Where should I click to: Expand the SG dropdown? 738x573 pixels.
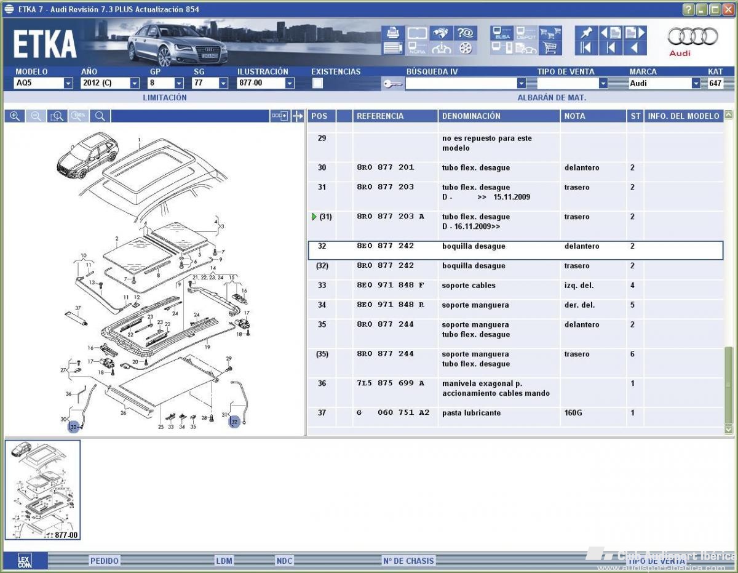pyautogui.click(x=223, y=84)
